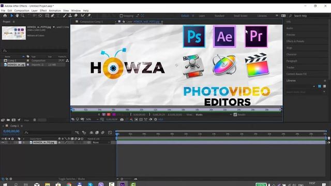
Task: Open the Graph Editor icon
Action: click(x=110, y=133)
